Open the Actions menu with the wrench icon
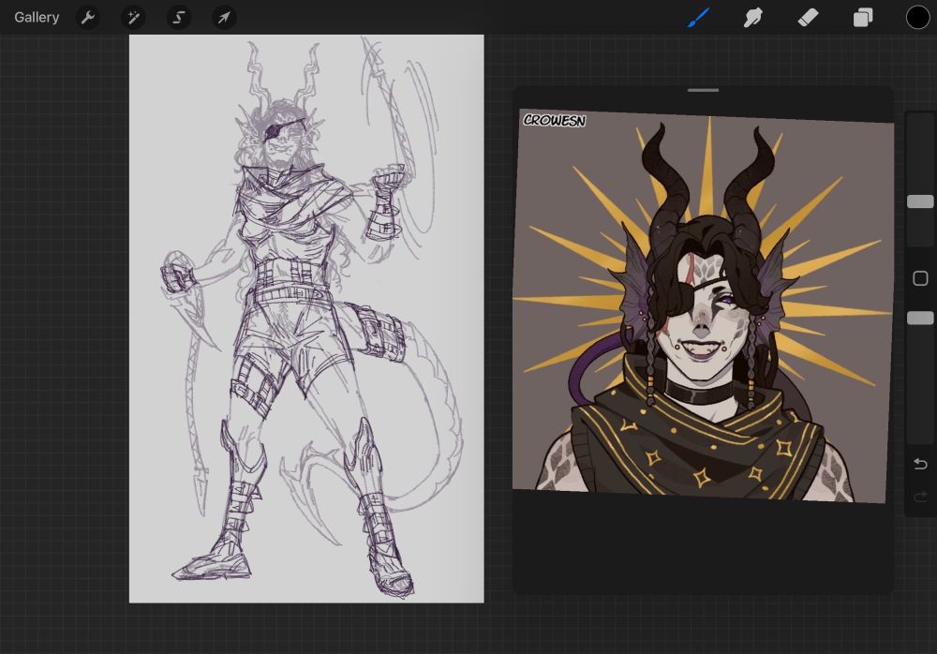 click(x=87, y=17)
